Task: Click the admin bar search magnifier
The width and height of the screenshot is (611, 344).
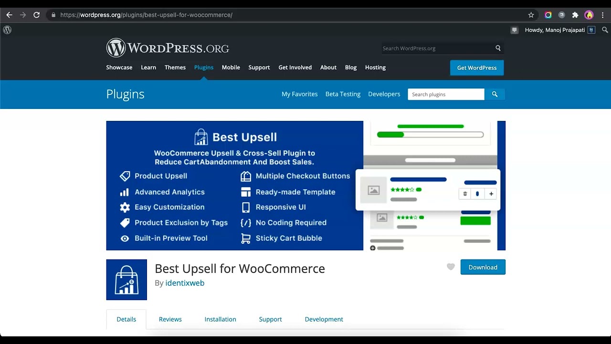Action: pyautogui.click(x=604, y=30)
